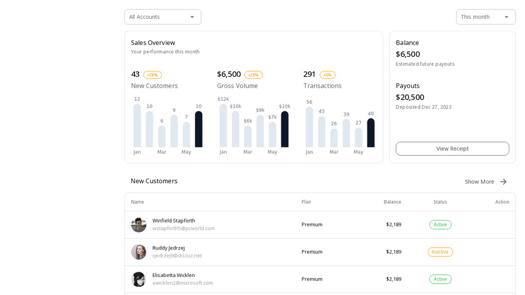Select Winfield Stapforth's avatar

pyautogui.click(x=138, y=224)
